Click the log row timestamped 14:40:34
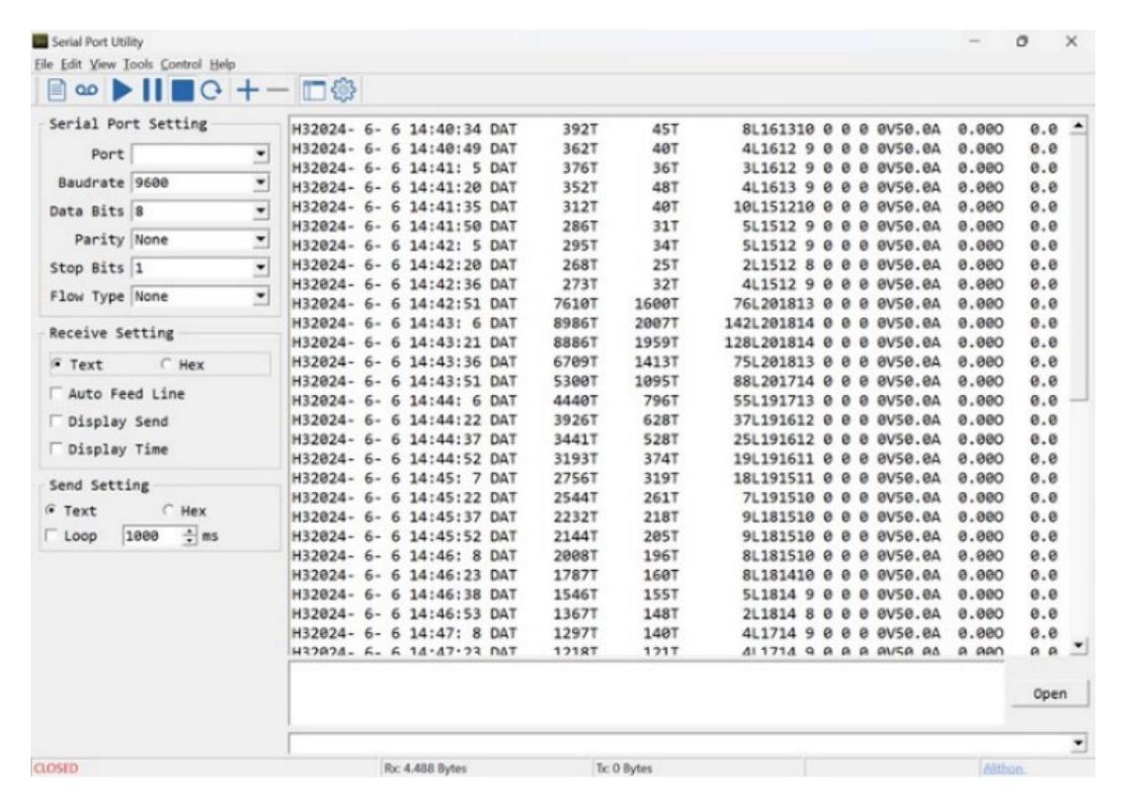This screenshot has height=809, width=1122. [675, 129]
